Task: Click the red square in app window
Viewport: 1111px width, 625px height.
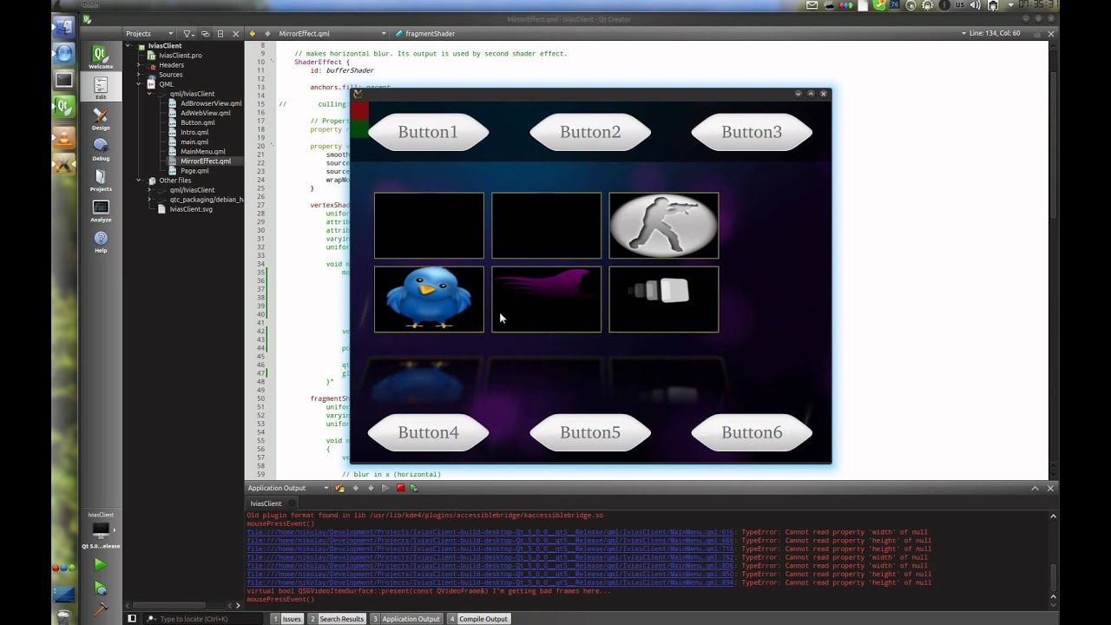Action: click(359, 111)
